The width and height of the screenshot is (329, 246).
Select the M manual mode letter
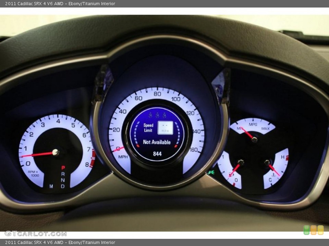pos(51,186)
